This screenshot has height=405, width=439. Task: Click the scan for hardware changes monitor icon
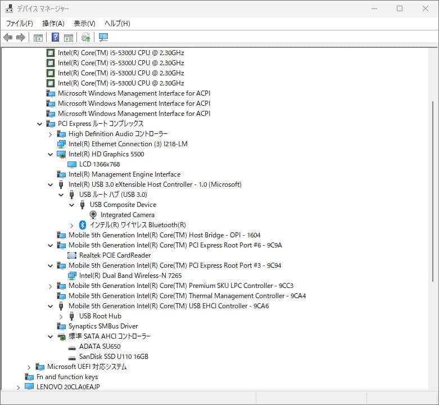[x=103, y=37]
